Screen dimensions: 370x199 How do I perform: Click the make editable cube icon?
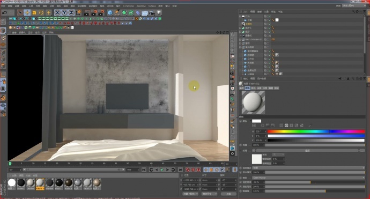tap(3, 30)
